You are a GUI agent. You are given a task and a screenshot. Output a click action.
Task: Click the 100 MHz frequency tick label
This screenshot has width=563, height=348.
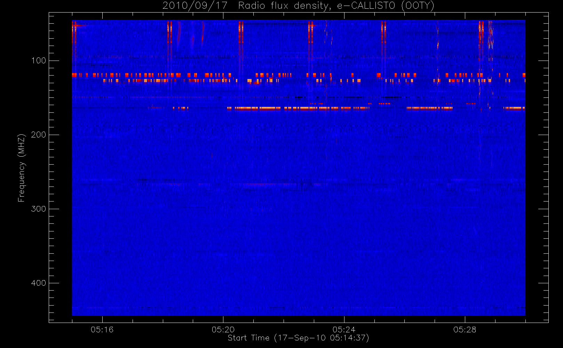click(x=38, y=61)
